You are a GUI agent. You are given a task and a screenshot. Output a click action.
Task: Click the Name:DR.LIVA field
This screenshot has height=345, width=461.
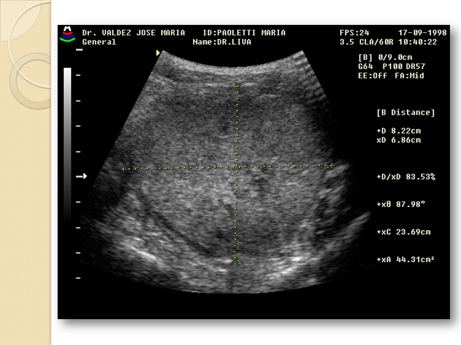pos(222,42)
